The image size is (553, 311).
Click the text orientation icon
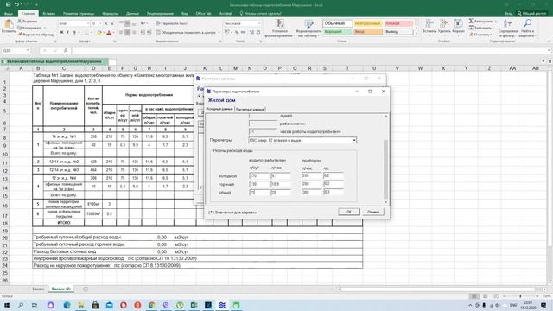(143, 23)
